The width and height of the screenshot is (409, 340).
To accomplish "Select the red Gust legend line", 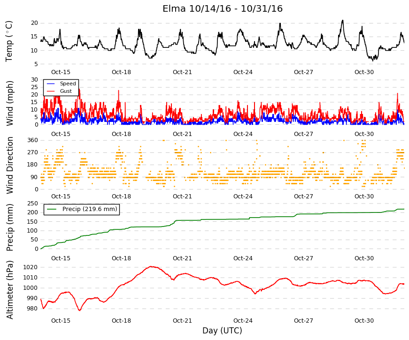I will [51, 91].
